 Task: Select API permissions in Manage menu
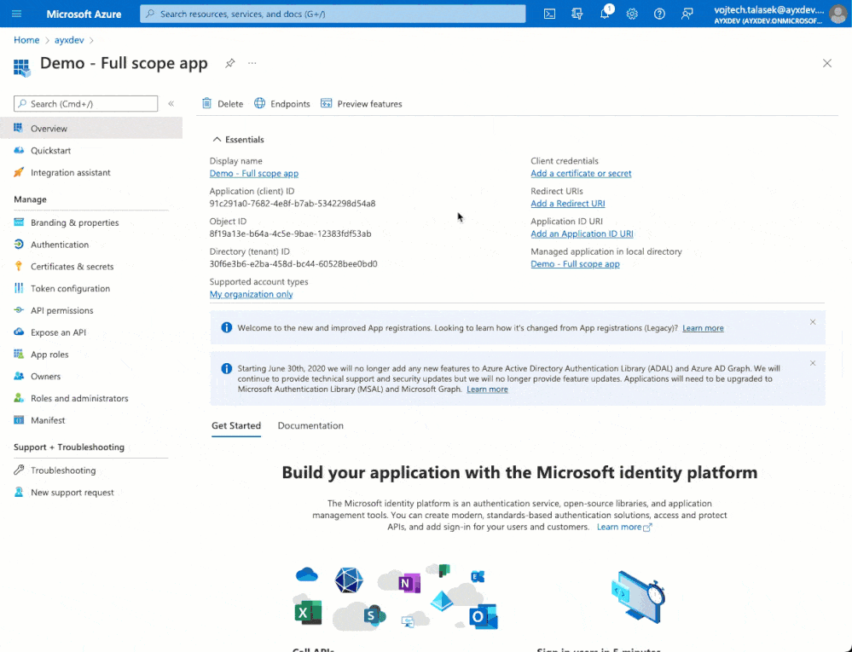click(x=62, y=310)
